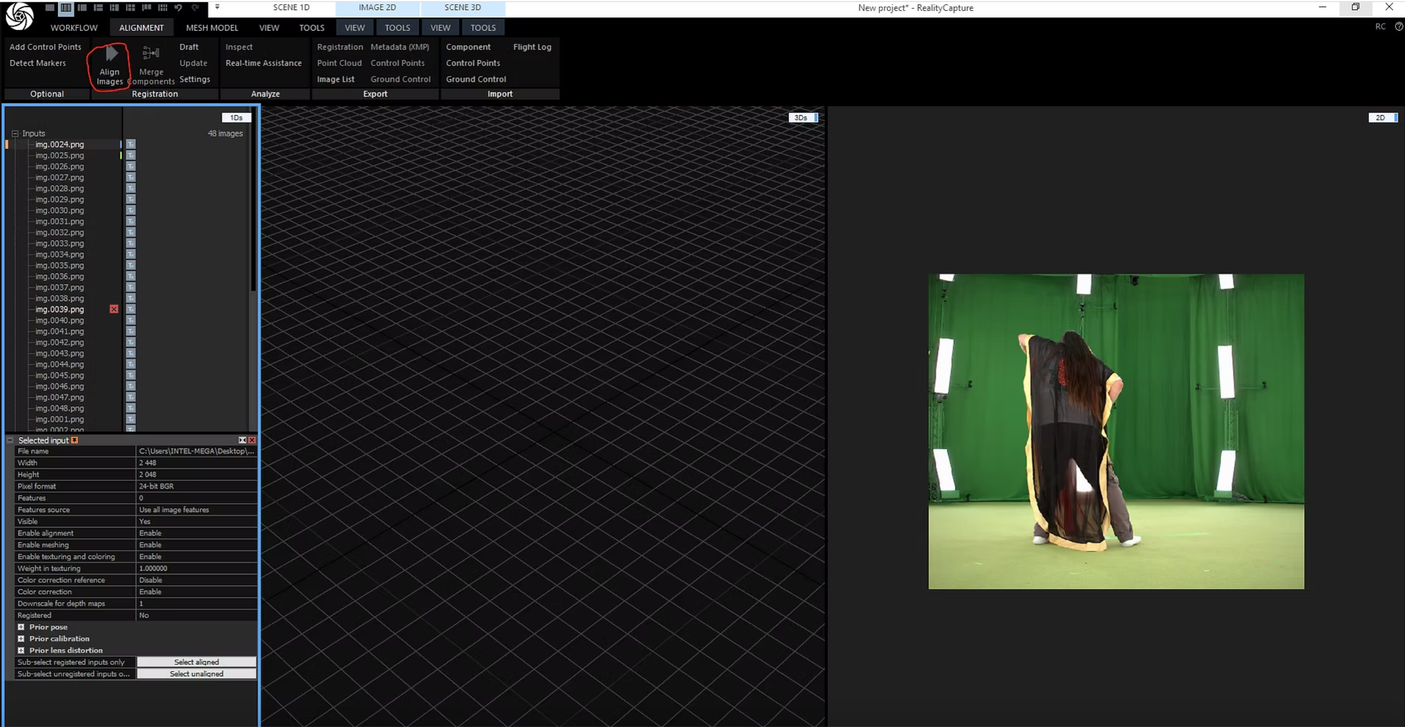Open the help question mark icon
This screenshot has width=1405, height=727.
point(1399,26)
